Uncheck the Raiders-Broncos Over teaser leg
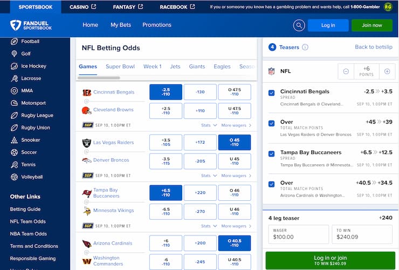Screen dimensions: 399x270 [272, 124]
